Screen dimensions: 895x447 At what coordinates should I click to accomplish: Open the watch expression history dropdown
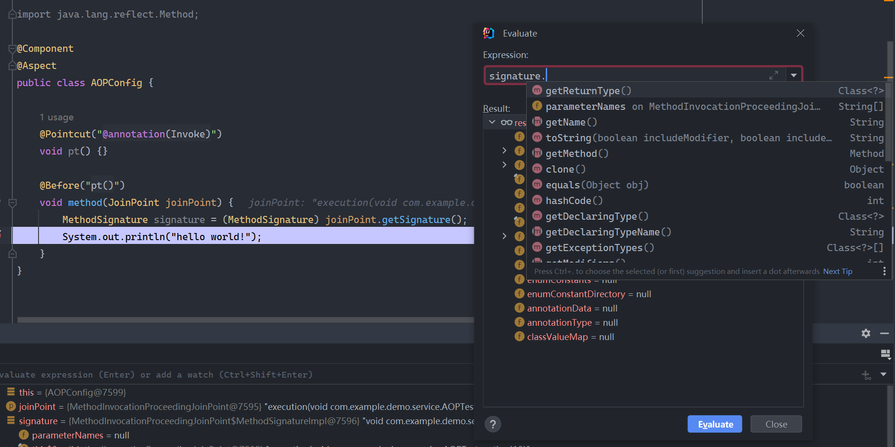coord(884,374)
